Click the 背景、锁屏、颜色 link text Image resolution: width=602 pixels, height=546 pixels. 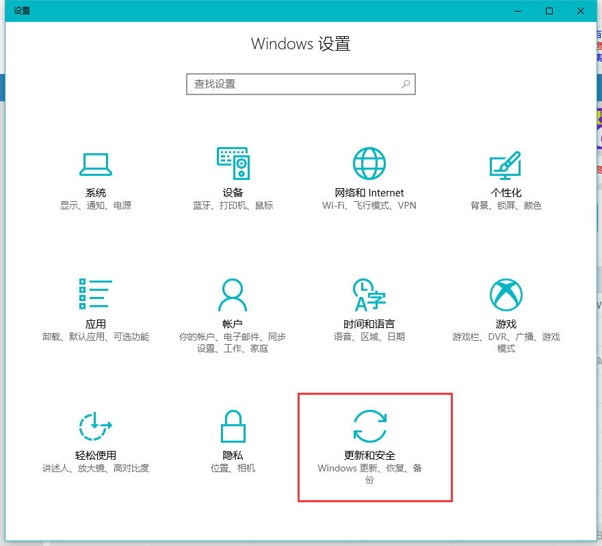(x=506, y=205)
